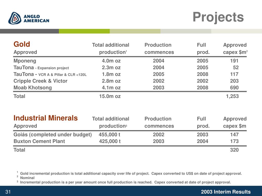
Task: Select Goiás capex value '147'
Action: (234, 134)
